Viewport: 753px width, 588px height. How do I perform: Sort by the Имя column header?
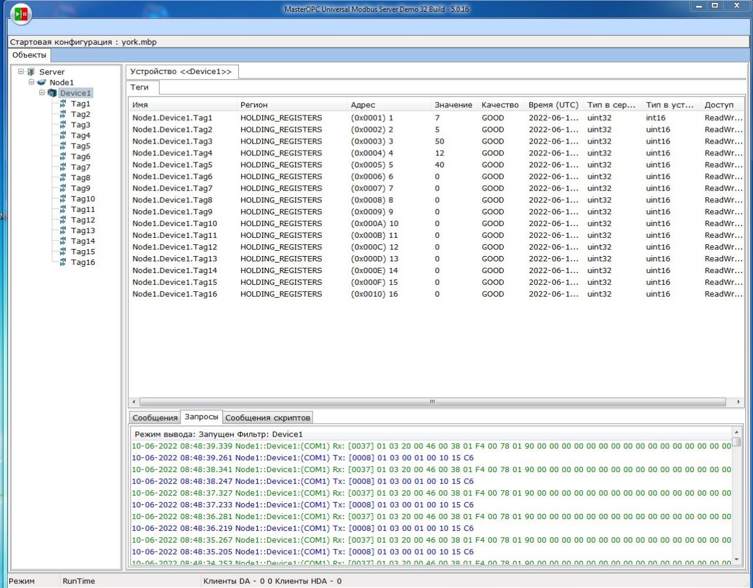pos(182,105)
